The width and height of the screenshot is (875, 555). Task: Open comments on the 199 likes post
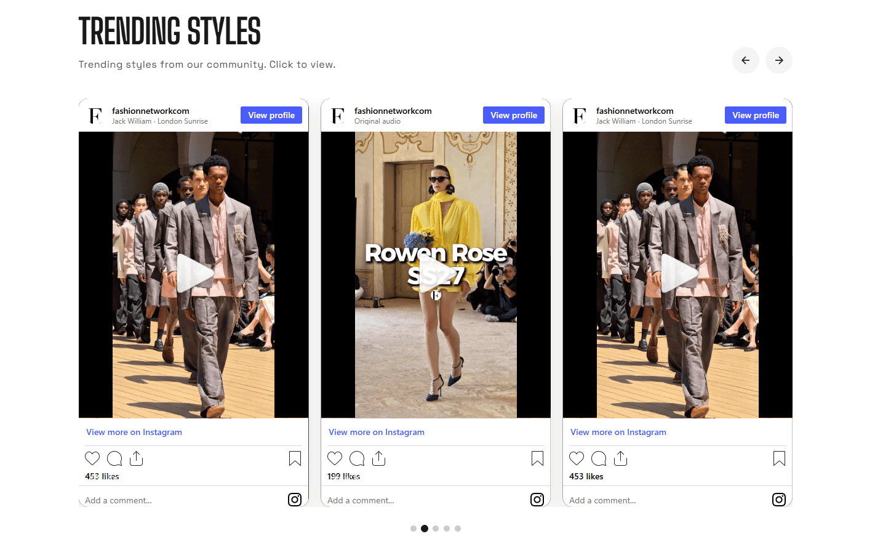pyautogui.click(x=357, y=458)
